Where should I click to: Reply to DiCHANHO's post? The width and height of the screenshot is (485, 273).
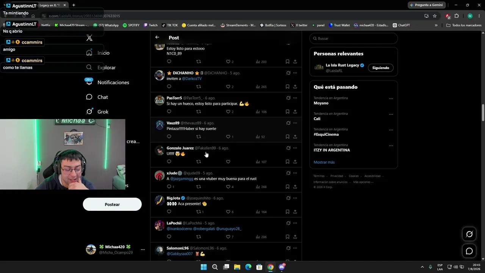pos(169,86)
